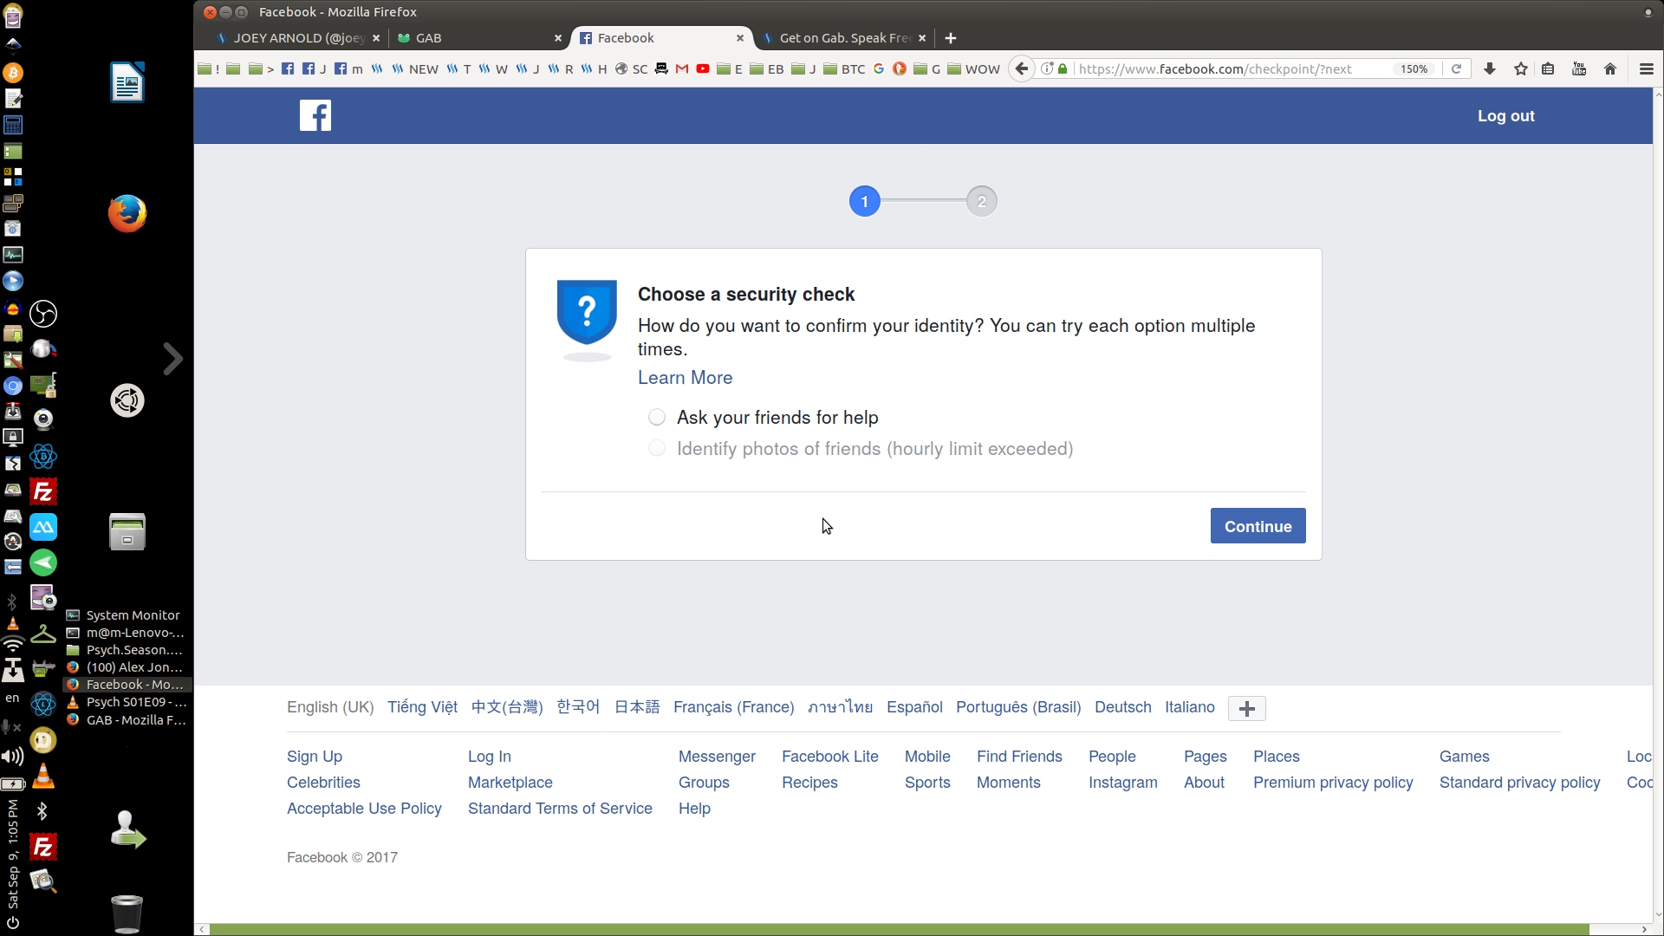Open the DuckDuckGo bookmark icon

pos(900,69)
